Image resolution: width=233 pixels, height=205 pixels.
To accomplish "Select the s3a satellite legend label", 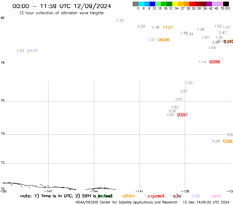I will coord(177,196).
